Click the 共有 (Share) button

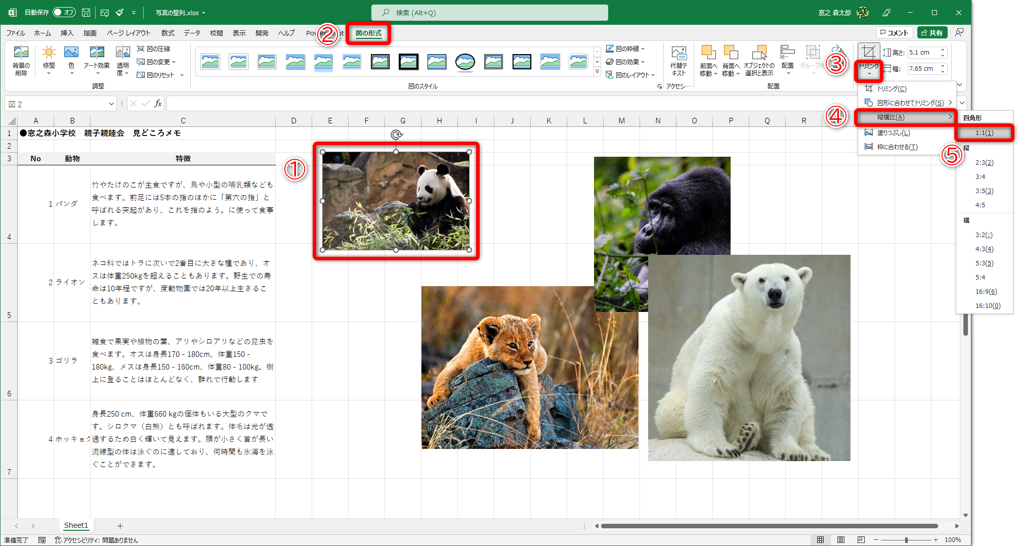(x=932, y=32)
